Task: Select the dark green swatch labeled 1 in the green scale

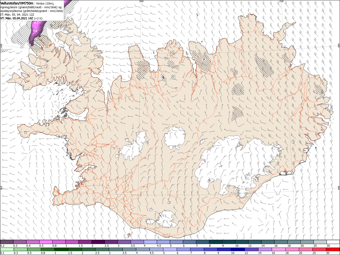Action: click(x=61, y=249)
